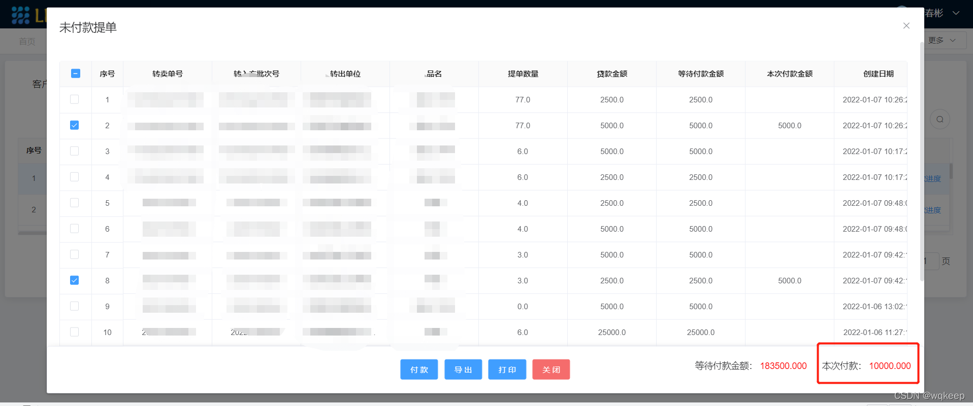Check the checkbox for row 10

pyautogui.click(x=75, y=332)
